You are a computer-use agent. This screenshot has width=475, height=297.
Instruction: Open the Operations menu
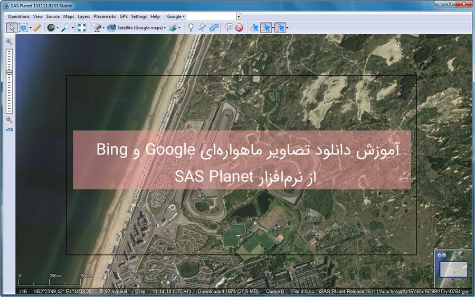[x=19, y=16]
